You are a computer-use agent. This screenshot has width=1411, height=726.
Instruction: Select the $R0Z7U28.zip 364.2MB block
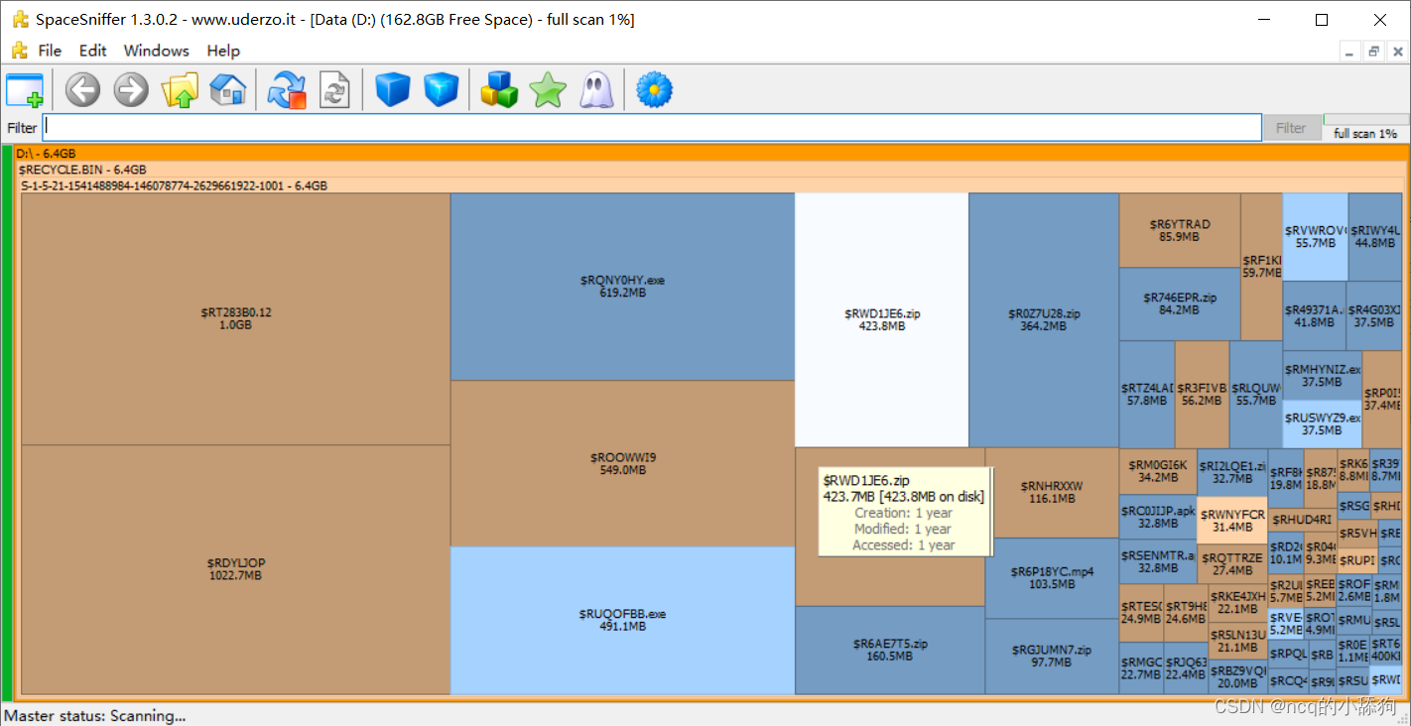1044,319
